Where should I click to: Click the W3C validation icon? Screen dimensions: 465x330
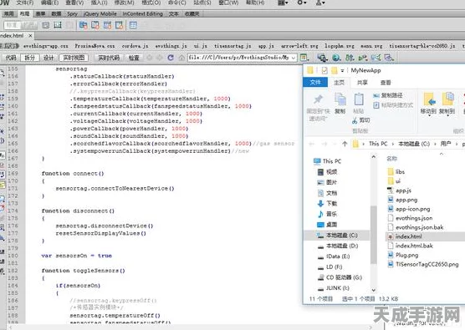tap(362, 58)
